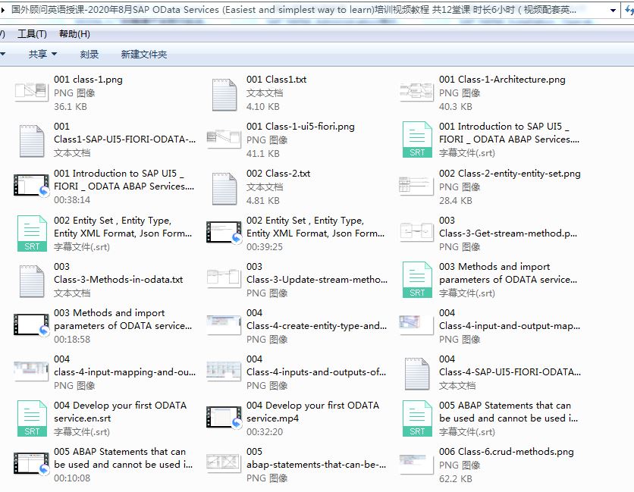Click the 40.3 KB size label
This screenshot has width=634, height=492.
[456, 107]
